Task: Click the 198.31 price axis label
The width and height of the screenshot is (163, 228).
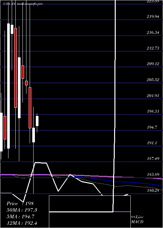Action: (x=153, y=111)
